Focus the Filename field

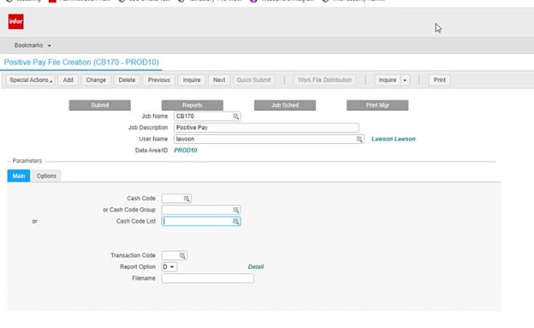click(x=208, y=278)
